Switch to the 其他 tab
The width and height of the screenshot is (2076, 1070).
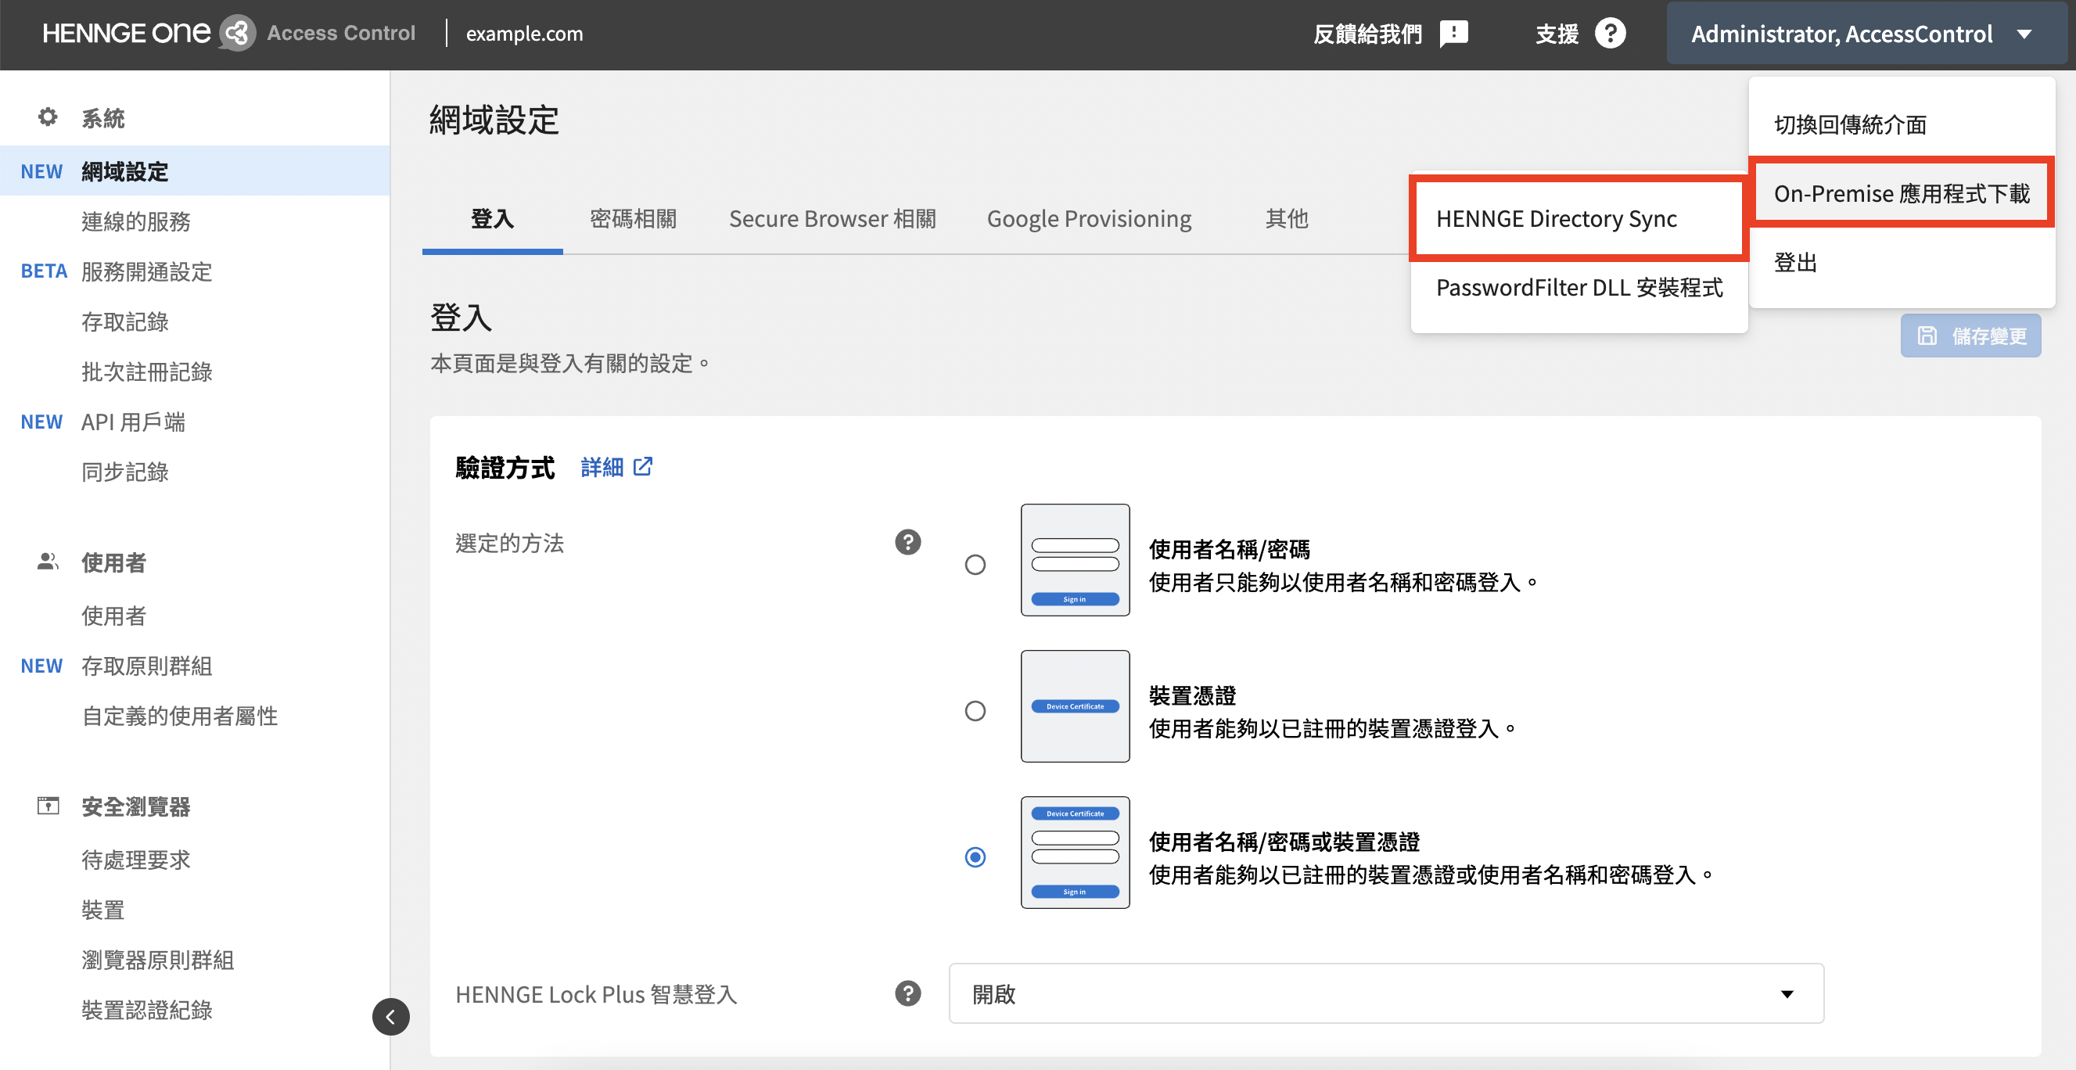(1286, 219)
